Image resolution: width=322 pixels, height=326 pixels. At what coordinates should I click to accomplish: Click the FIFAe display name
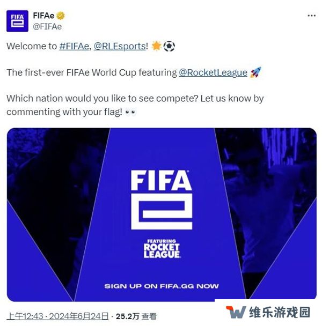tap(43, 16)
